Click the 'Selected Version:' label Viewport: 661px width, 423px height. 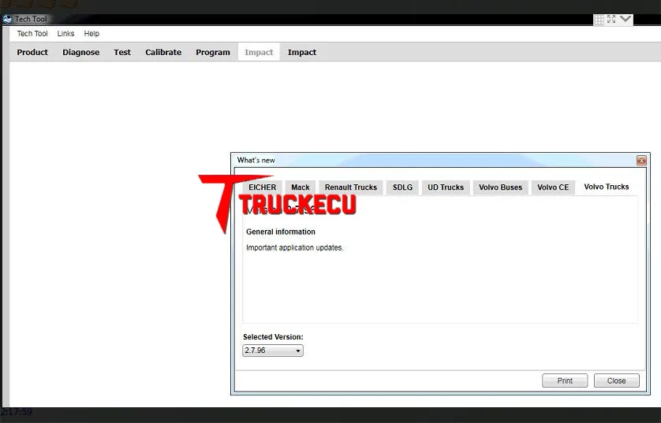273,337
